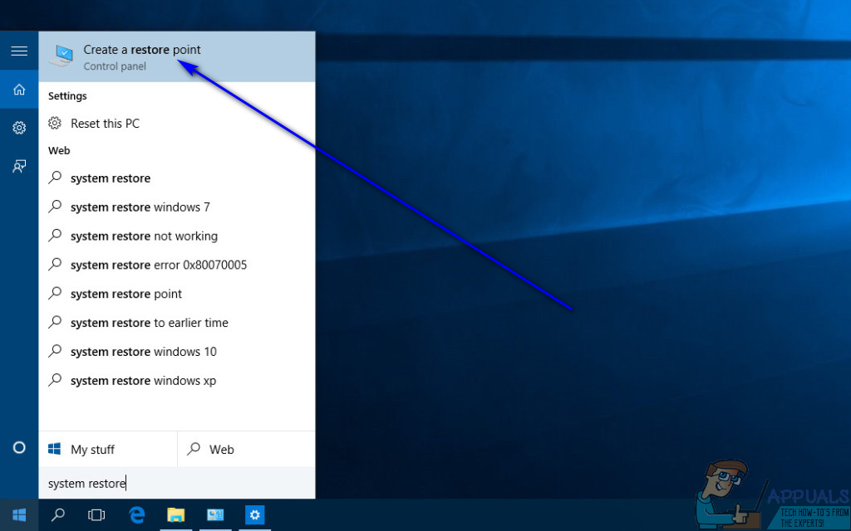Screen dimensions: 851x531
Task: Click the Settings section header
Action: (67, 96)
